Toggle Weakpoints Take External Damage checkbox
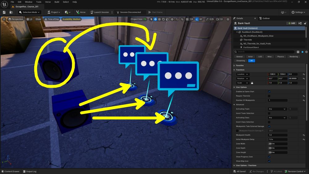The image size is (309, 174). [x=269, y=126]
